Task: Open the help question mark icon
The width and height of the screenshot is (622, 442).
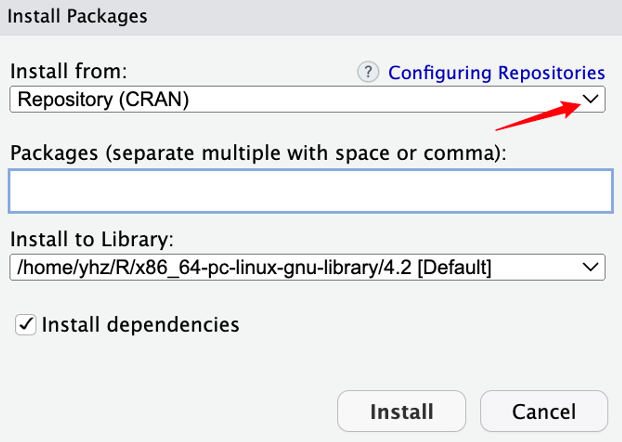Action: coord(368,72)
